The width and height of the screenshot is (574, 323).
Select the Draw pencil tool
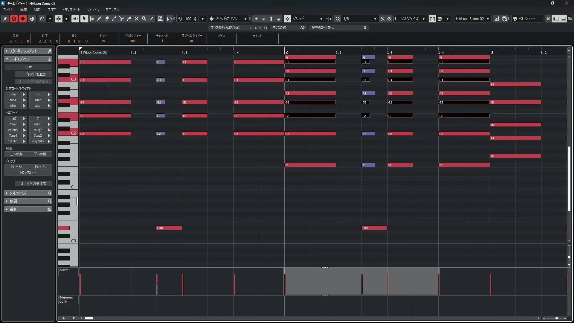pyautogui.click(x=99, y=19)
